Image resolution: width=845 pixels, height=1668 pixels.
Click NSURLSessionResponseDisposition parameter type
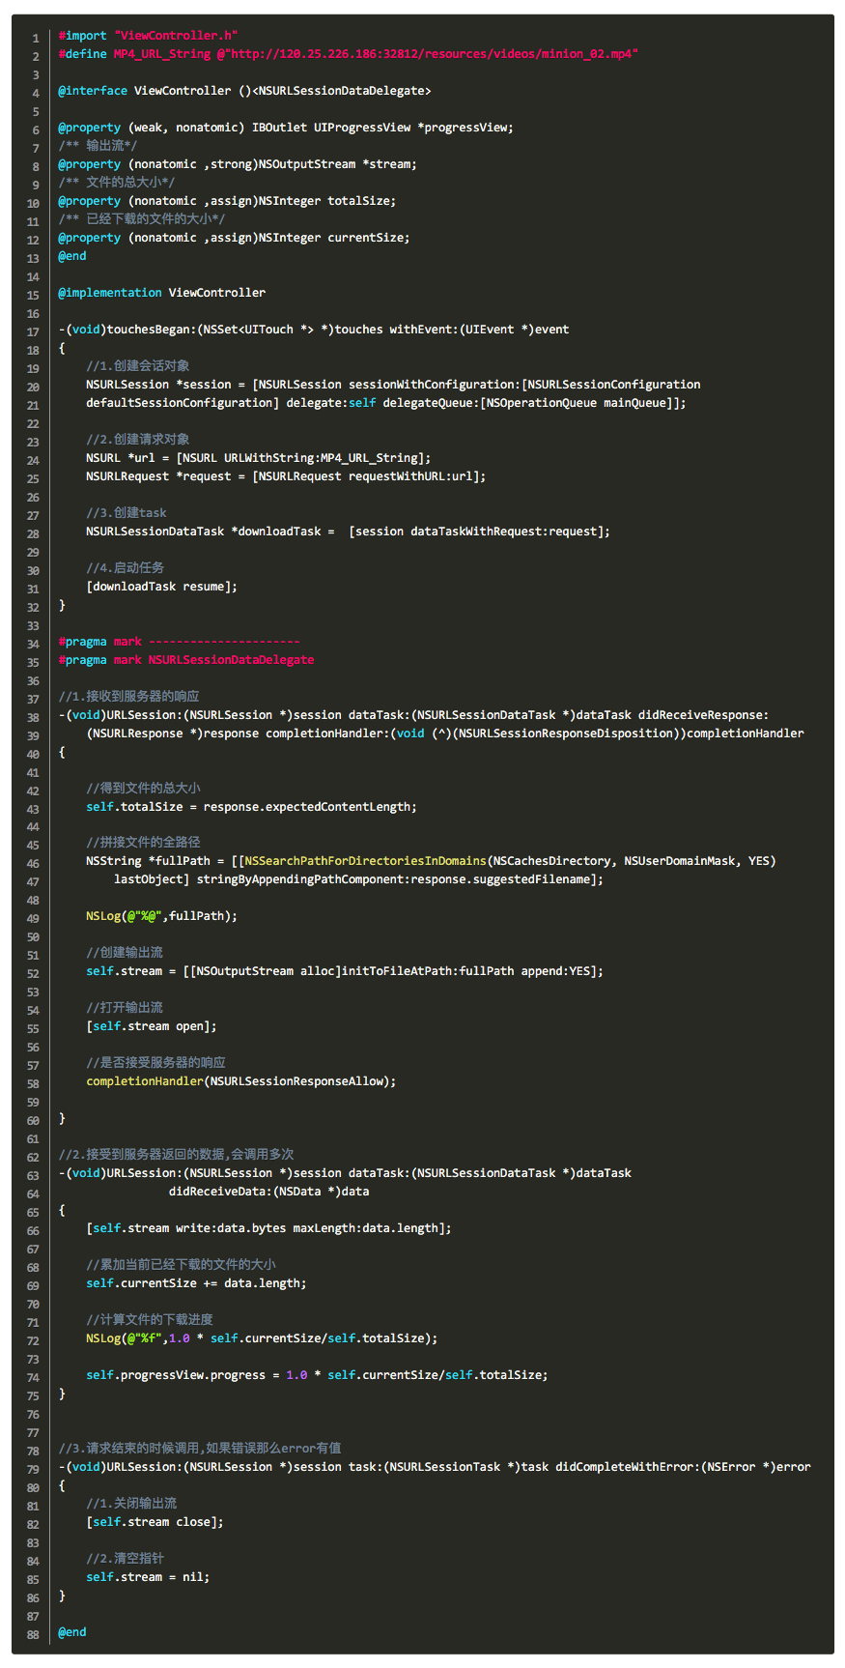pyautogui.click(x=566, y=733)
